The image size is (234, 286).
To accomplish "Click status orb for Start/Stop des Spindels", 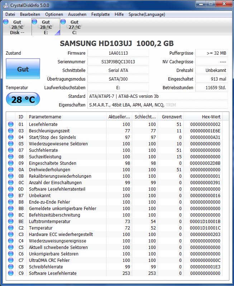I will pyautogui.click(x=11, y=137).
